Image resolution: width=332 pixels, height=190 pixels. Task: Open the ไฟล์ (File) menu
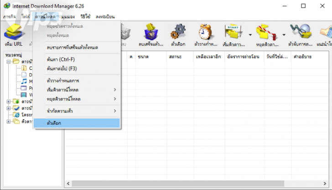point(26,16)
